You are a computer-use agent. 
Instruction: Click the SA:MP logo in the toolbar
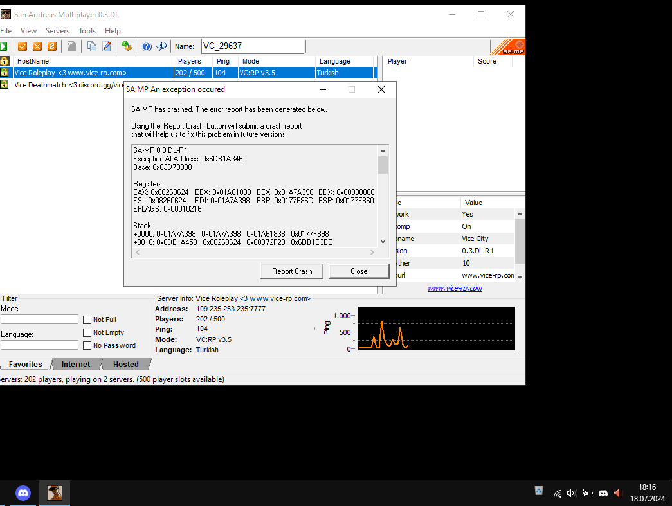(x=507, y=47)
